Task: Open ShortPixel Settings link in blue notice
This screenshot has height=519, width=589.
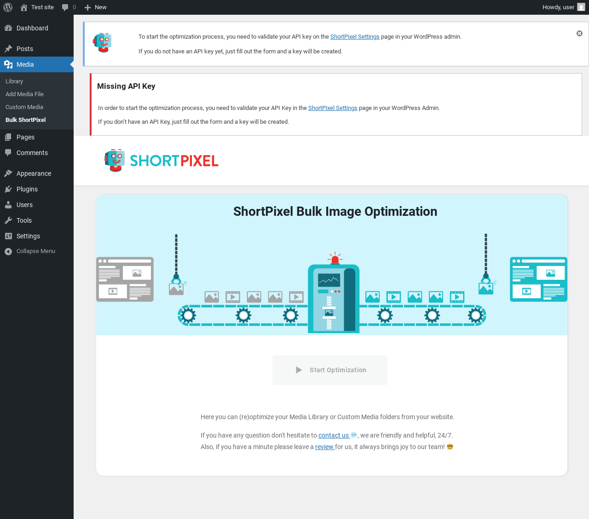Action: pyautogui.click(x=355, y=37)
